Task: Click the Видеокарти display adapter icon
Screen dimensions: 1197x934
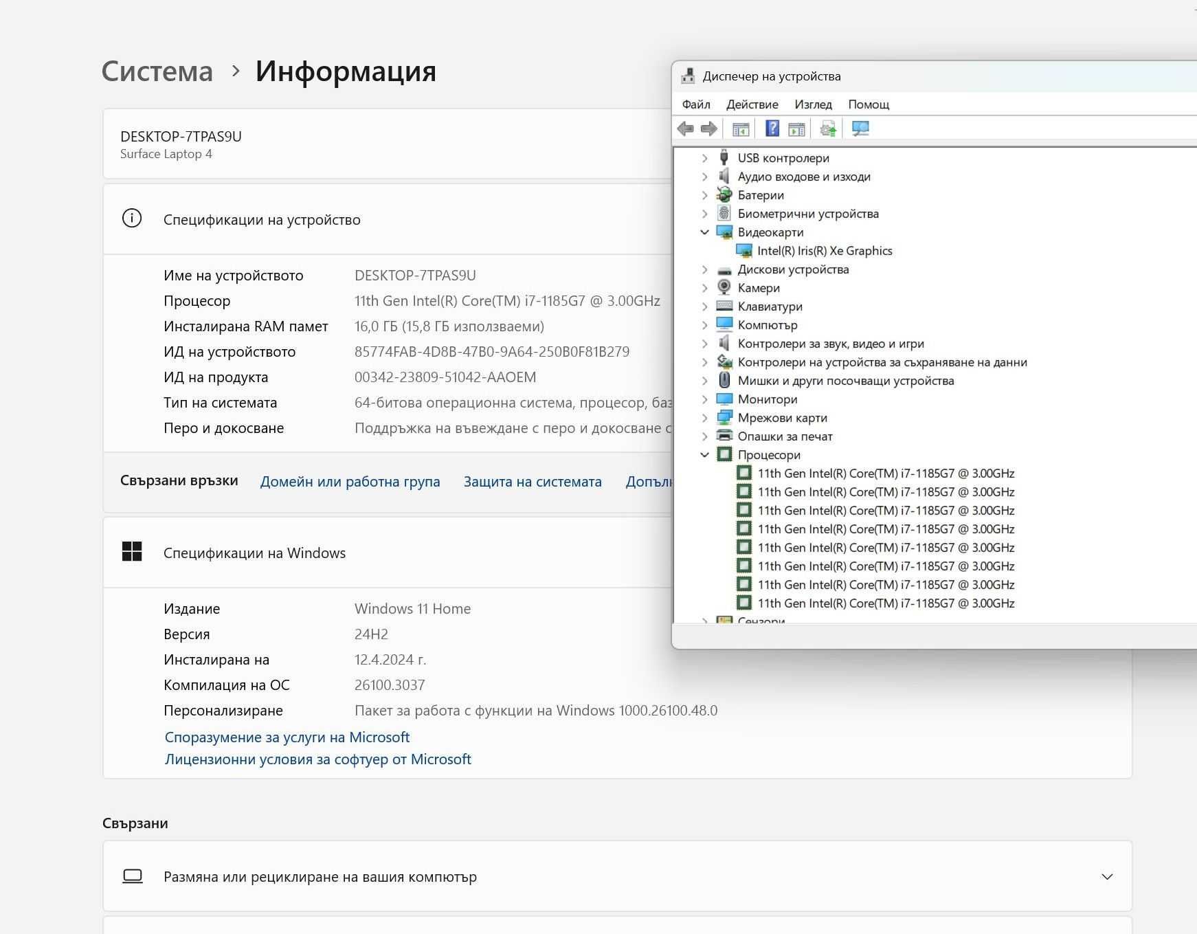Action: (724, 232)
